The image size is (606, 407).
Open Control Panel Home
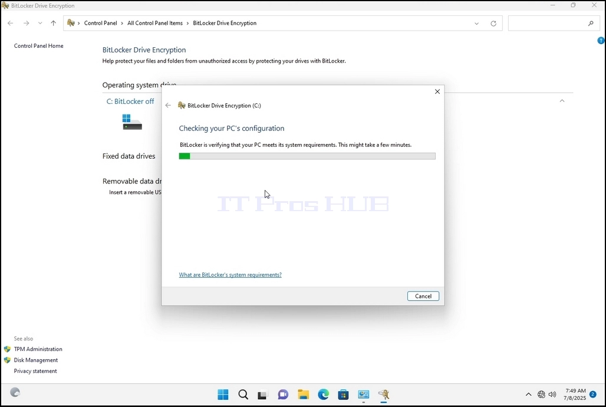click(39, 45)
